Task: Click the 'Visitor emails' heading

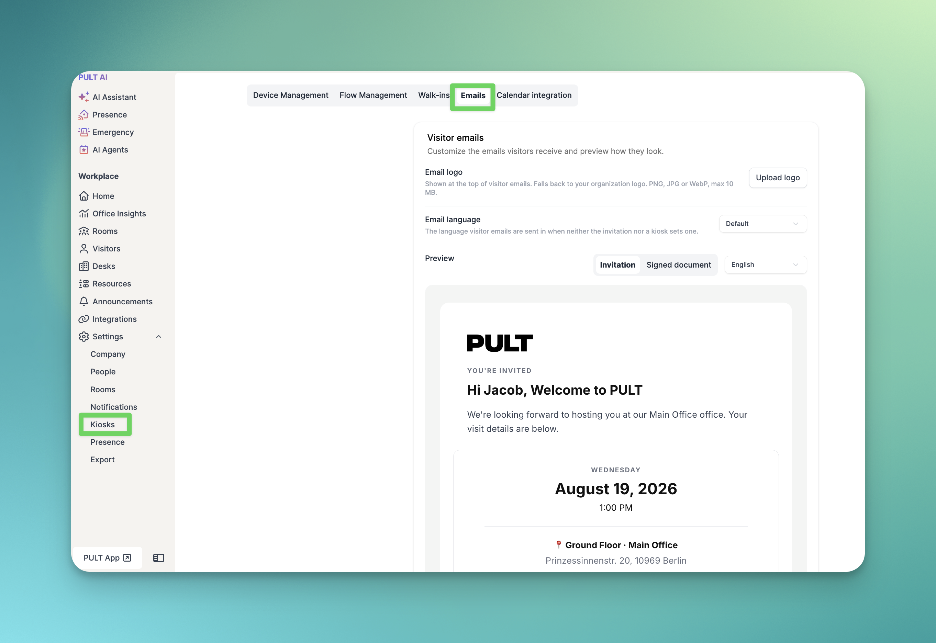Action: point(455,138)
